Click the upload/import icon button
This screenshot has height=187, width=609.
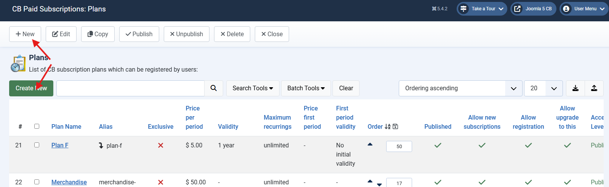click(x=594, y=88)
